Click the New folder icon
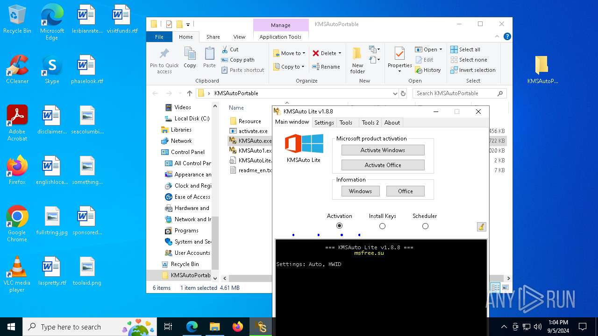 [357, 54]
